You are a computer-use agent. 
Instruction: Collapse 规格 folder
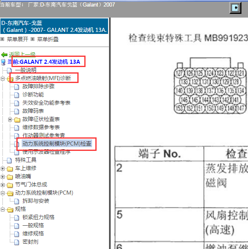pyautogui.click(x=2, y=209)
